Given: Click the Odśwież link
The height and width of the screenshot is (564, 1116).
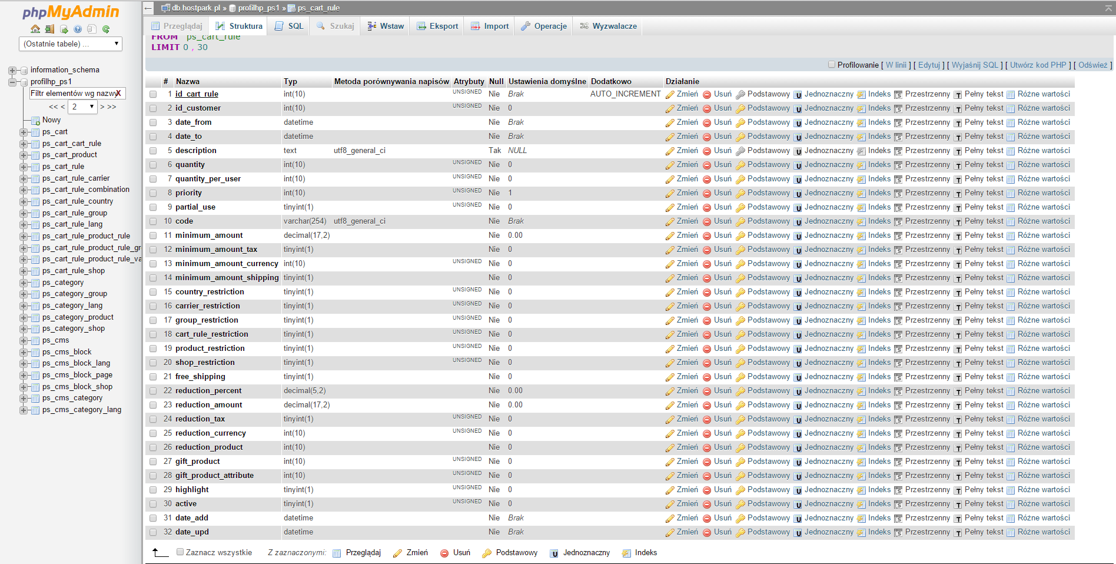Looking at the screenshot, I should 1093,65.
